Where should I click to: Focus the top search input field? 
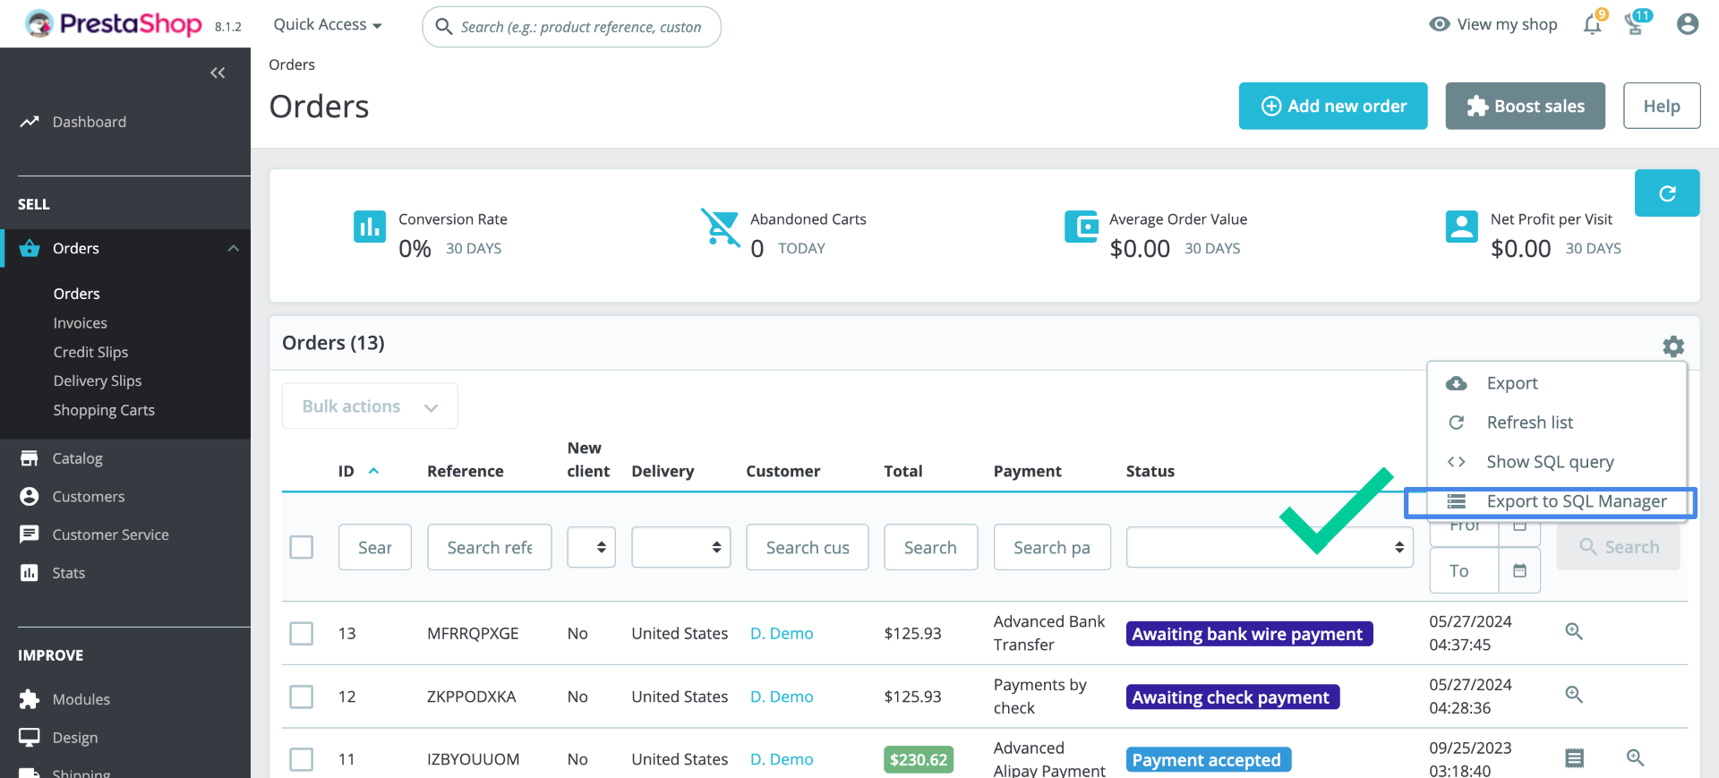click(582, 27)
